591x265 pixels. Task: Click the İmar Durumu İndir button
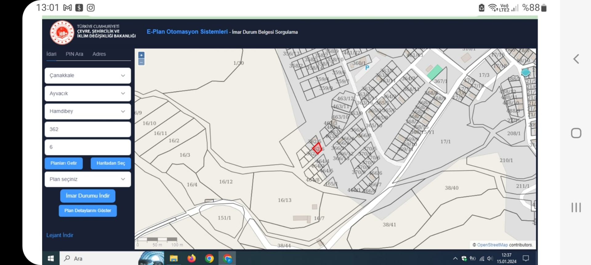coord(88,196)
